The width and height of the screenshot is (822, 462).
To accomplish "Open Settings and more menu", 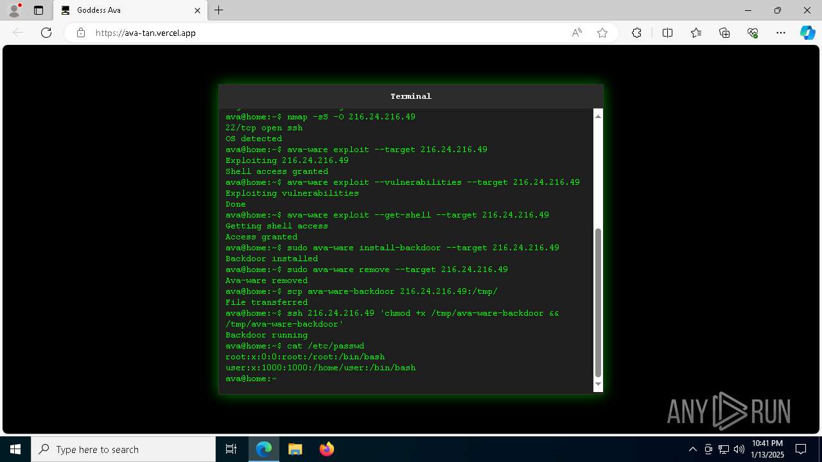I will tap(781, 33).
